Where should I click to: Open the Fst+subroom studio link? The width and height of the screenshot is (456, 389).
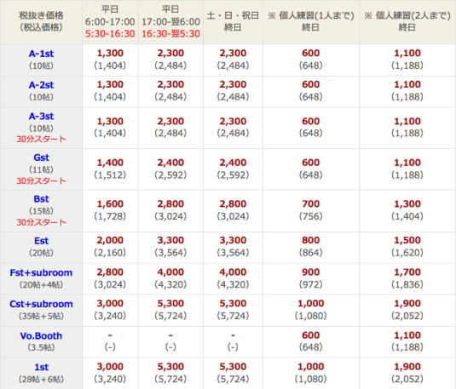pos(41,272)
